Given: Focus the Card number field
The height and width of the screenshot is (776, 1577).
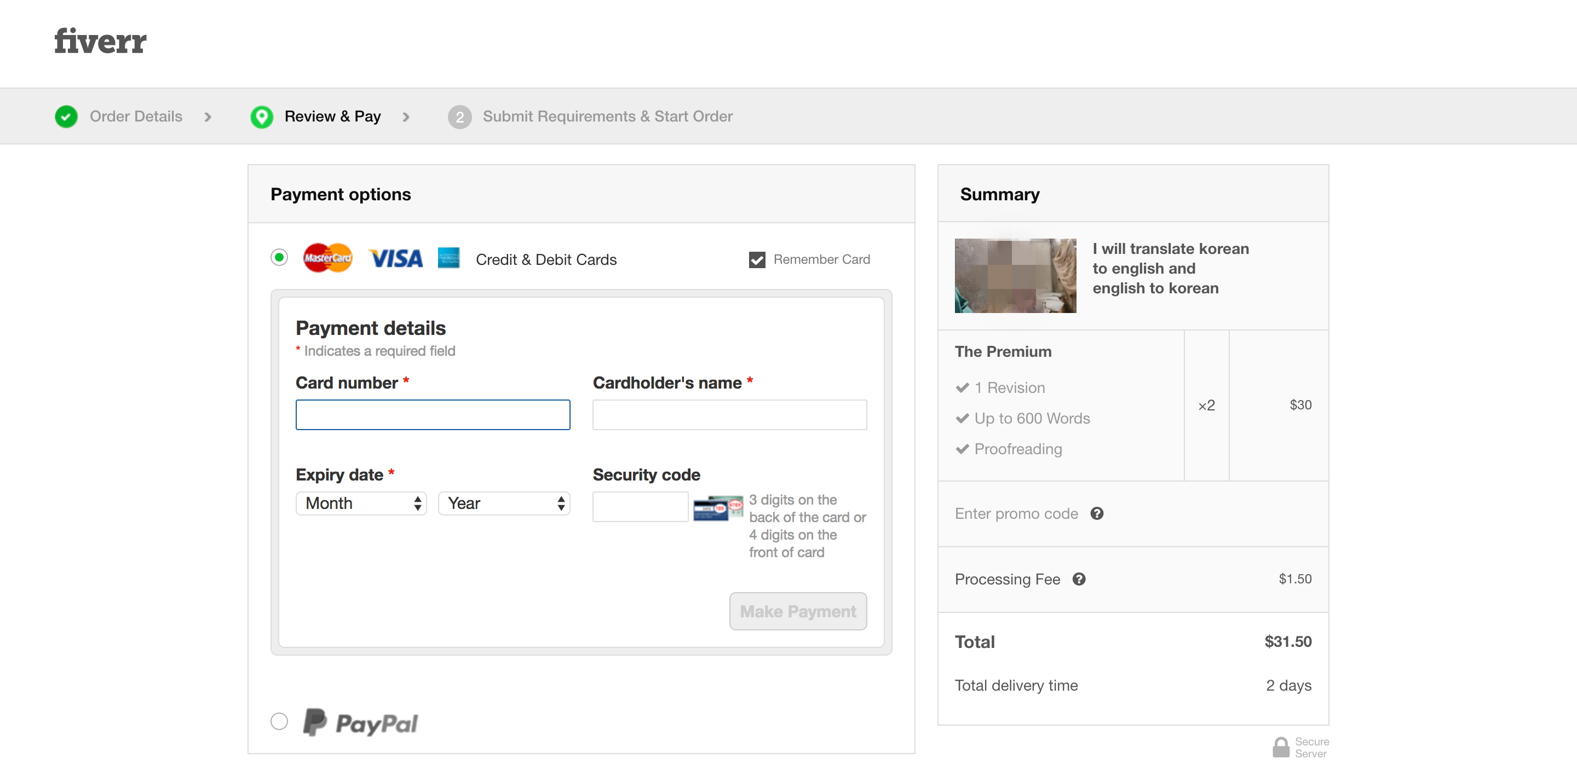Looking at the screenshot, I should [433, 415].
